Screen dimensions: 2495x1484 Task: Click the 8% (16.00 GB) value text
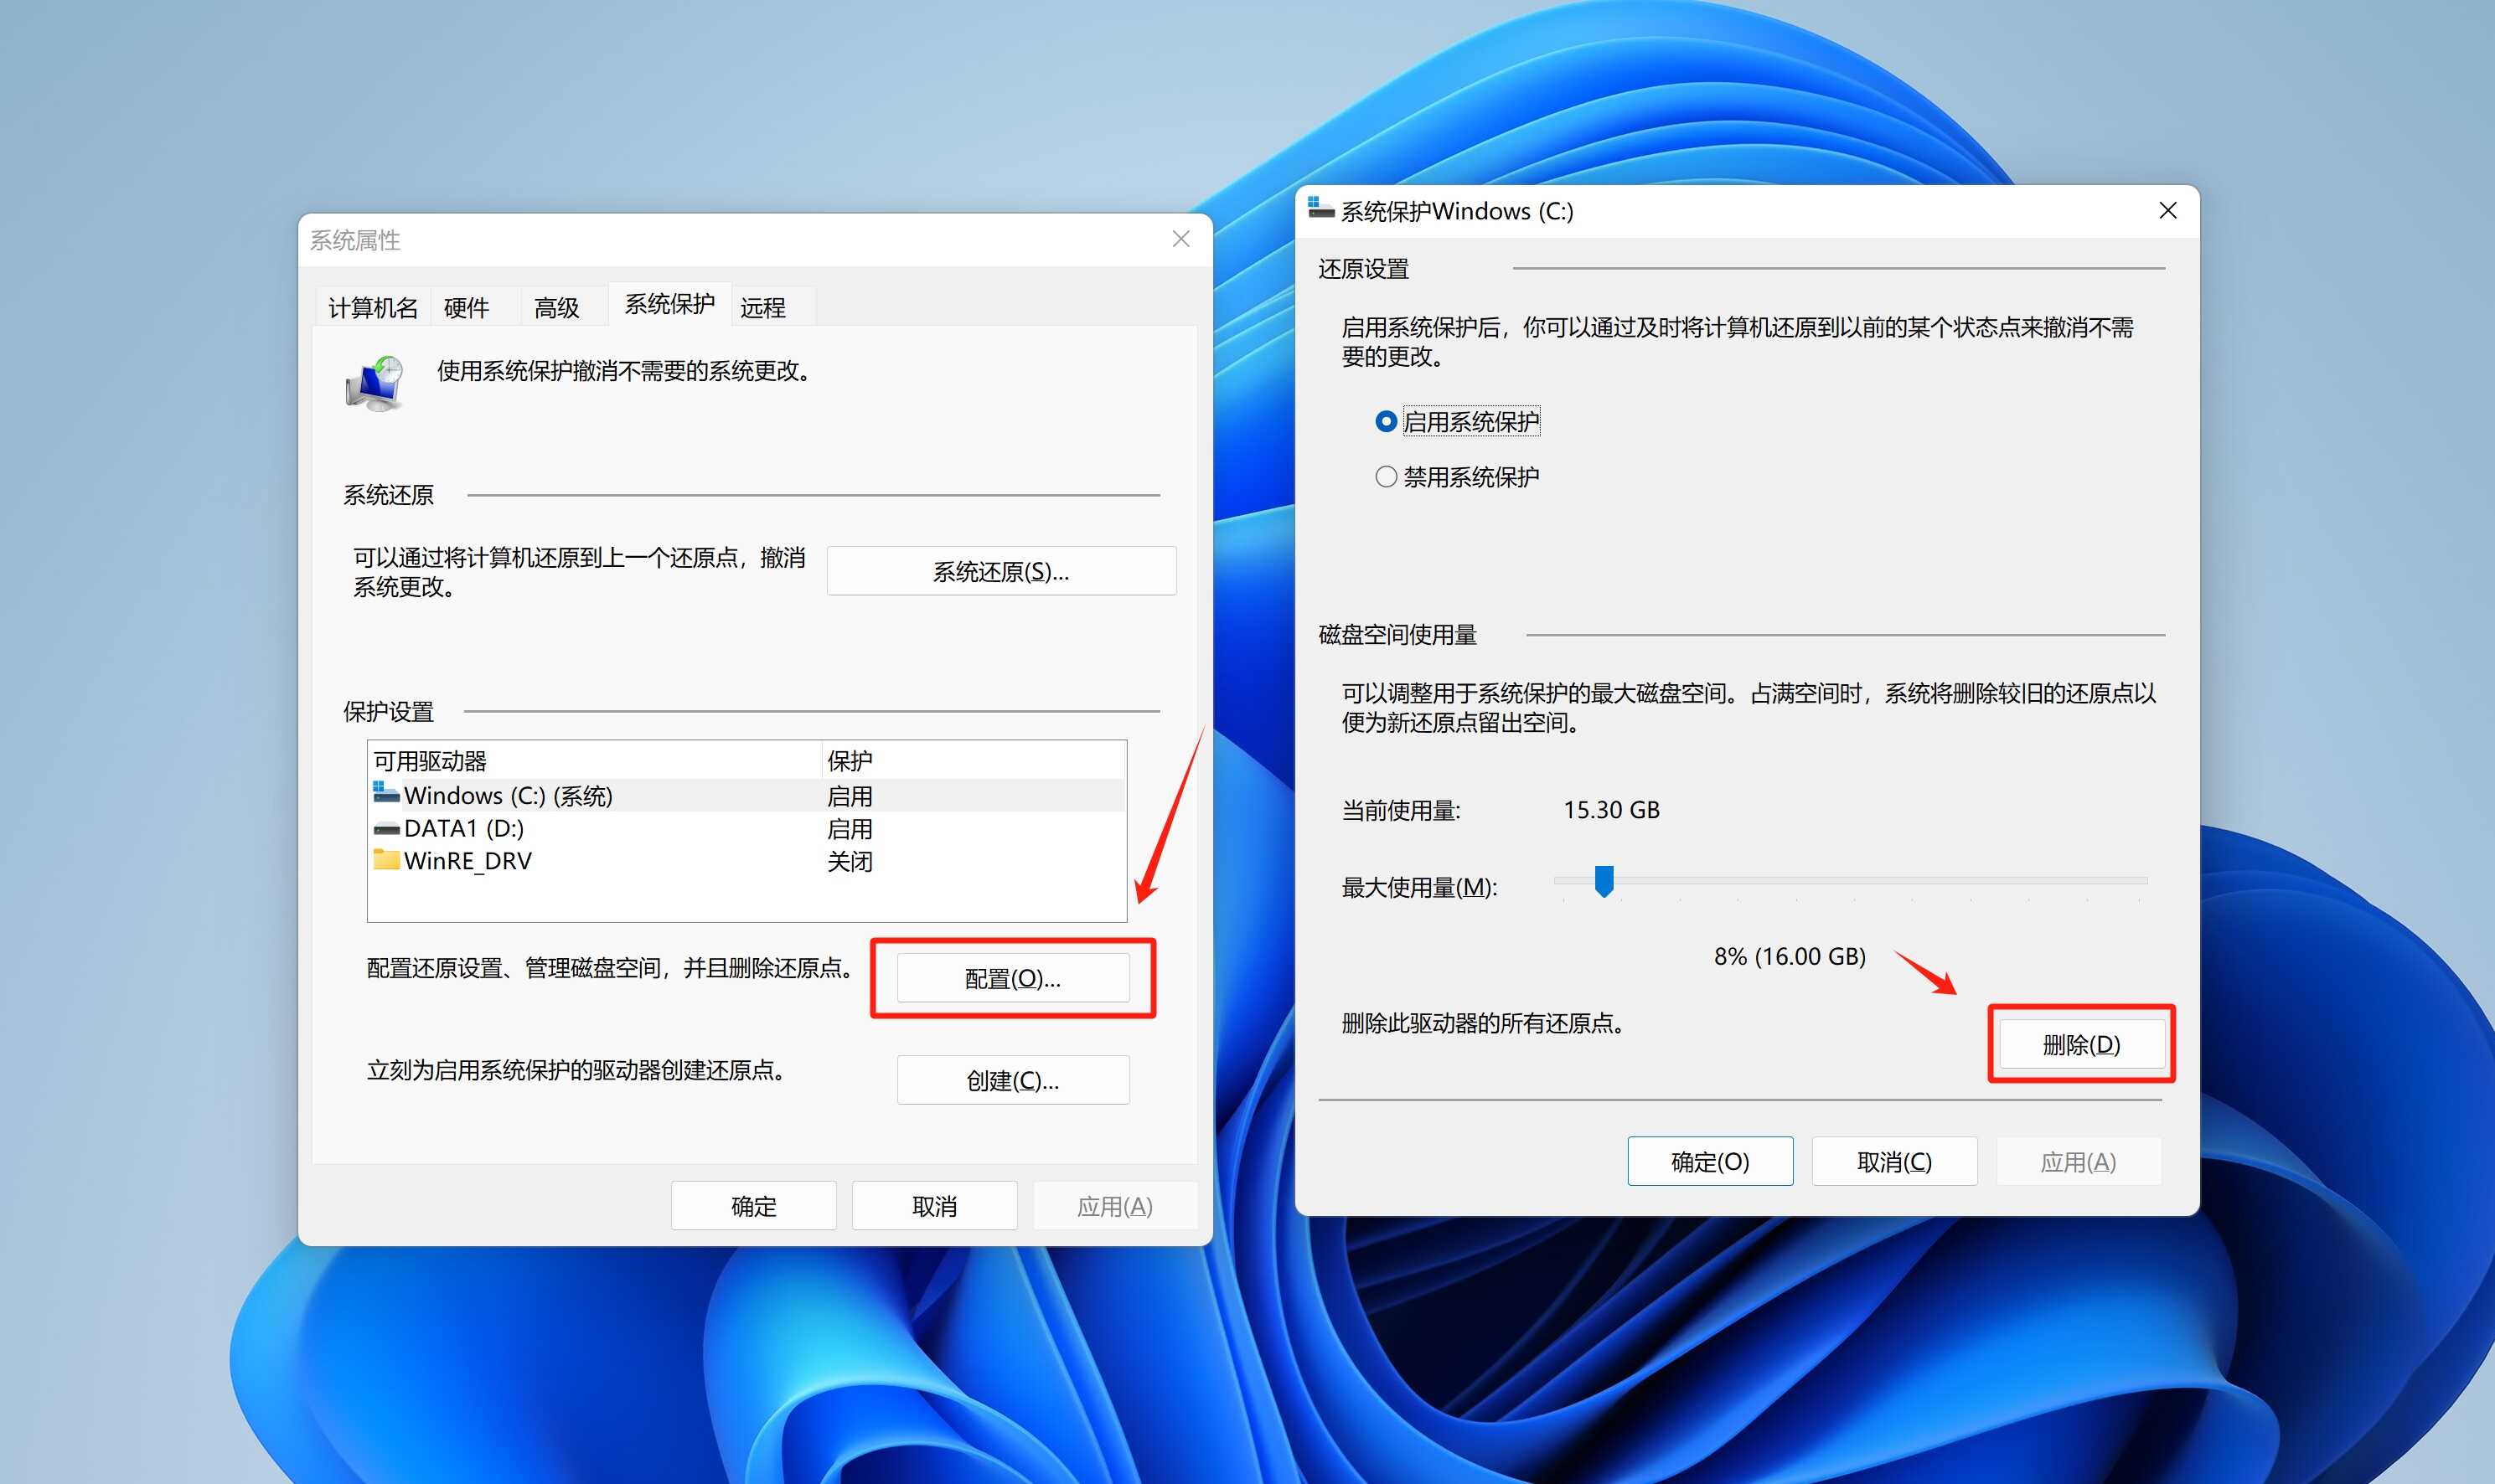tap(1790, 956)
